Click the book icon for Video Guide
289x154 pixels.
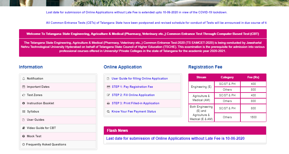pyautogui.click(x=24, y=128)
